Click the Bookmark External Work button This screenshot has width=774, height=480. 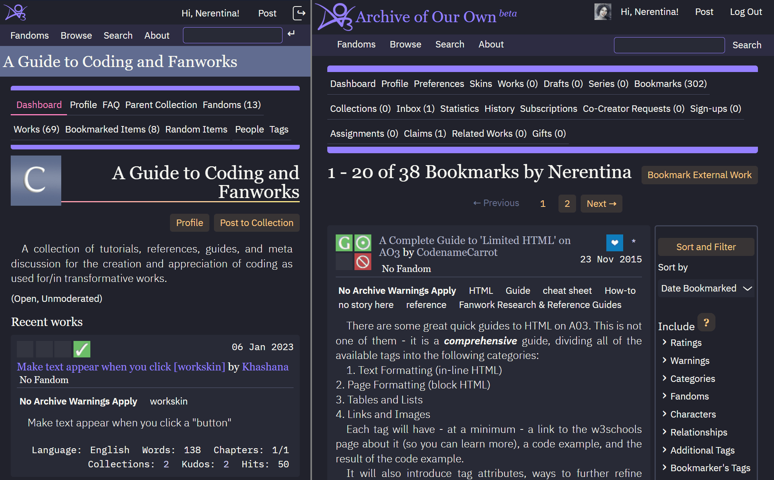point(699,175)
